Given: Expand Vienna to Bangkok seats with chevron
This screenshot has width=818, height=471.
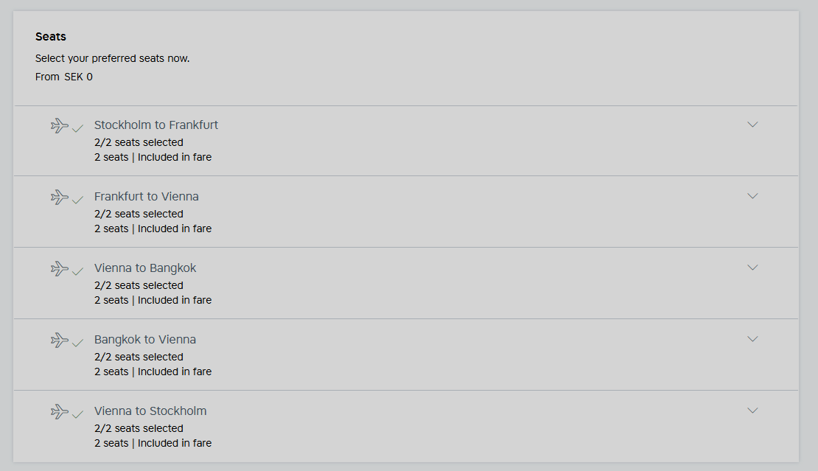Looking at the screenshot, I should [x=752, y=268].
